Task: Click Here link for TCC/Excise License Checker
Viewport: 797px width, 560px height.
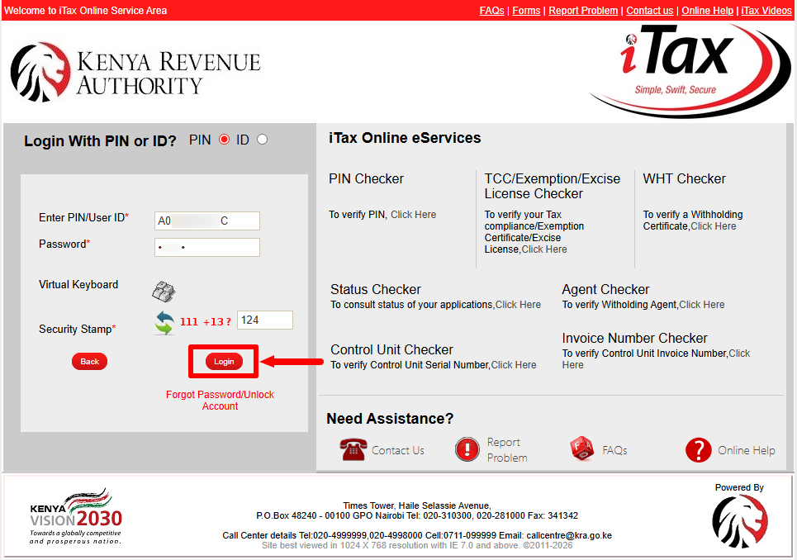Action: [544, 249]
